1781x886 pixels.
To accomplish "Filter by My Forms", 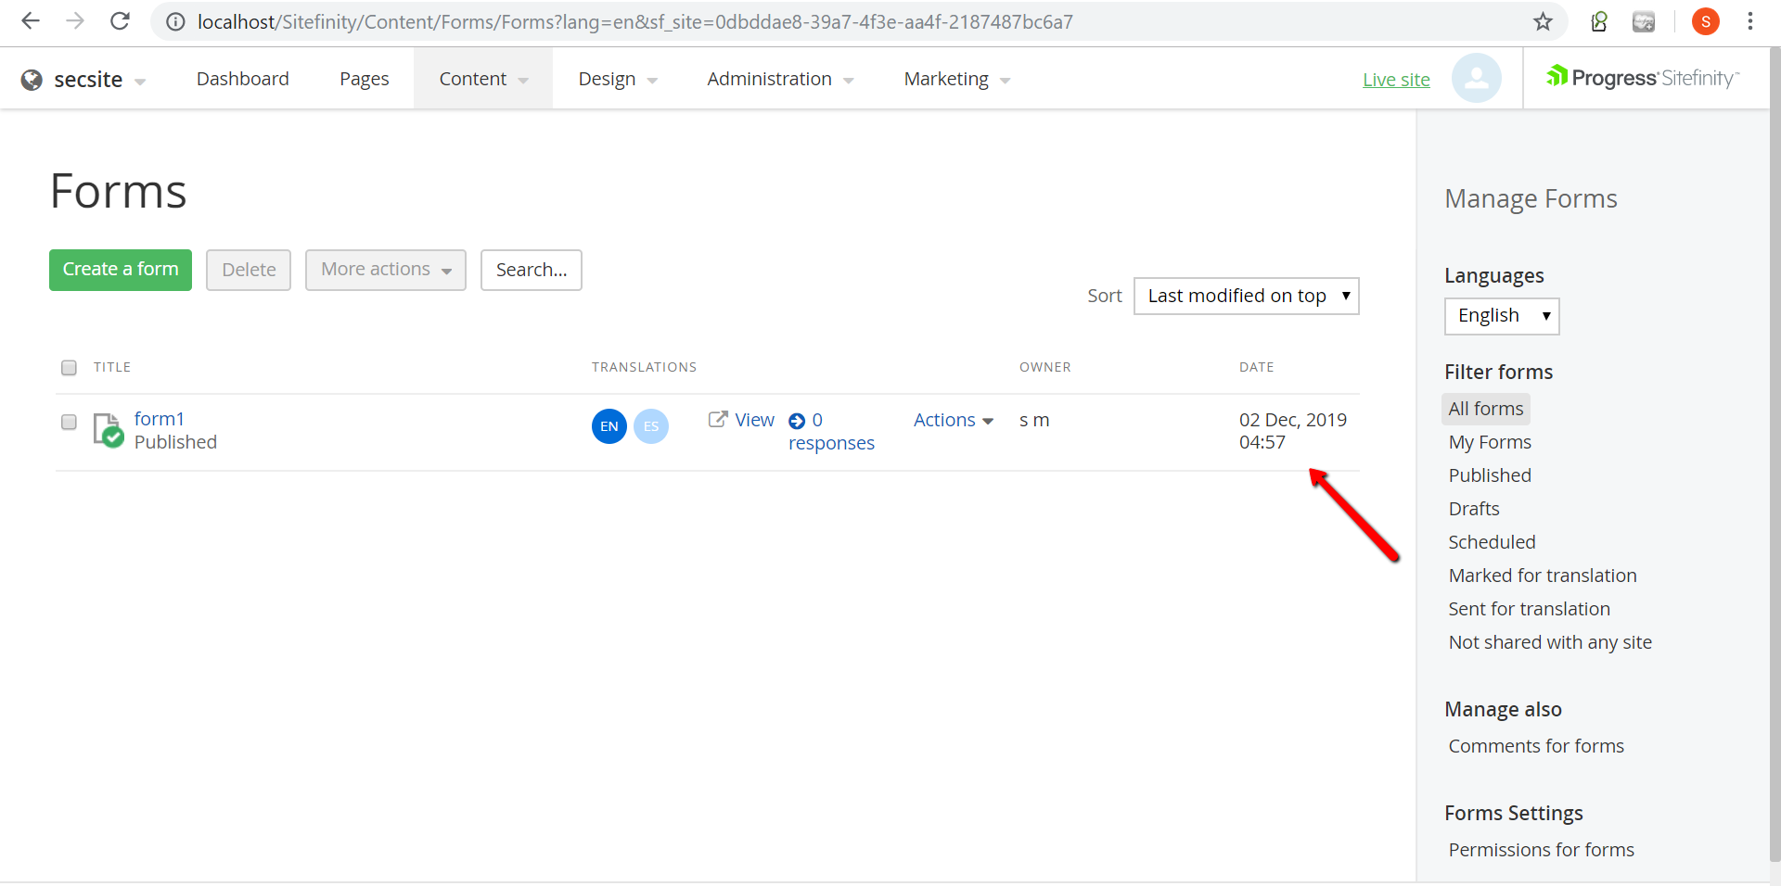I will [1490, 442].
